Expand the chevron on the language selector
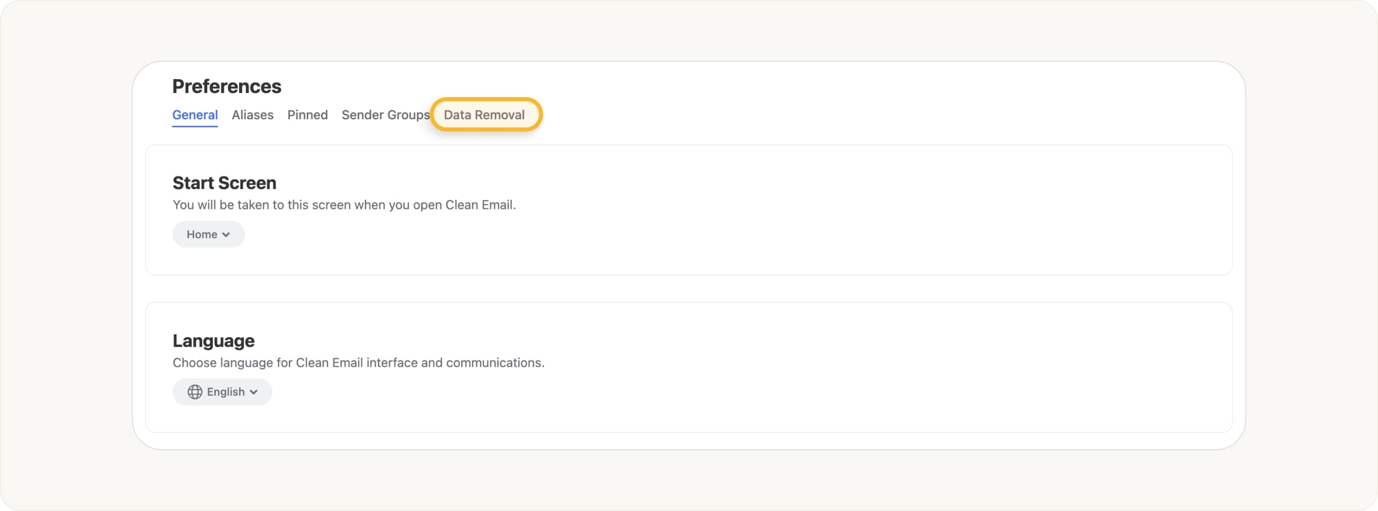Screen dimensions: 1378x511 (x=253, y=392)
